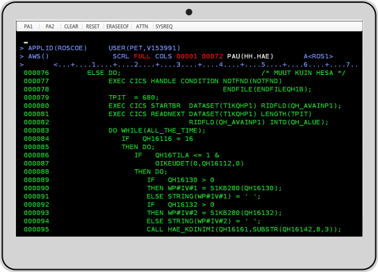This screenshot has width=378, height=272.
Task: Click the USER(PET,V153991) field
Action: [144, 48]
